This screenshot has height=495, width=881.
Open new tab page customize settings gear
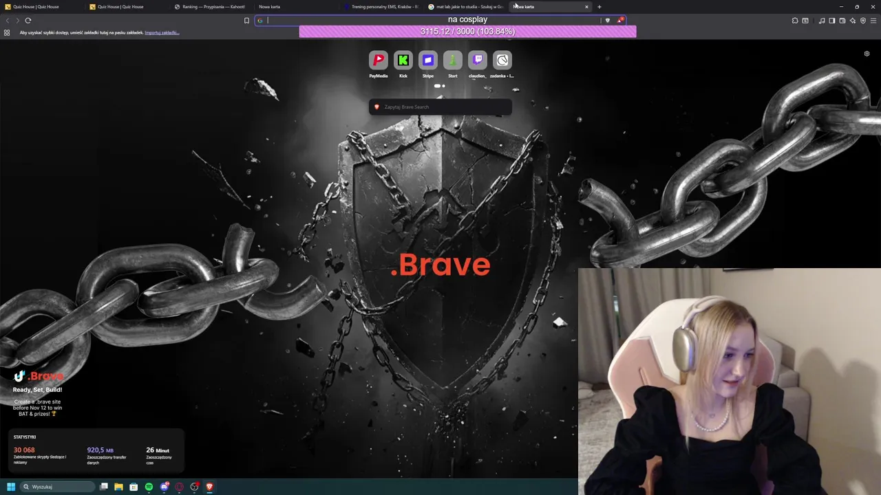pos(867,54)
